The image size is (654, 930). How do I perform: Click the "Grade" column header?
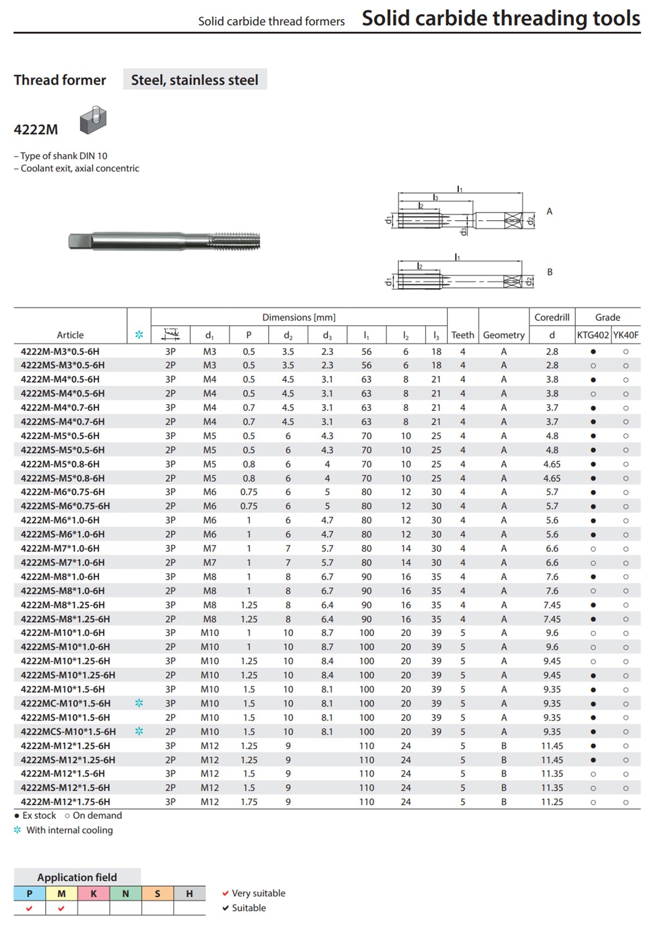click(x=608, y=317)
